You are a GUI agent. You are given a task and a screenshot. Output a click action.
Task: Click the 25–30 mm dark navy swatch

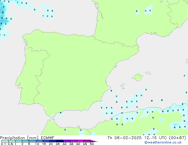click(60, 141)
